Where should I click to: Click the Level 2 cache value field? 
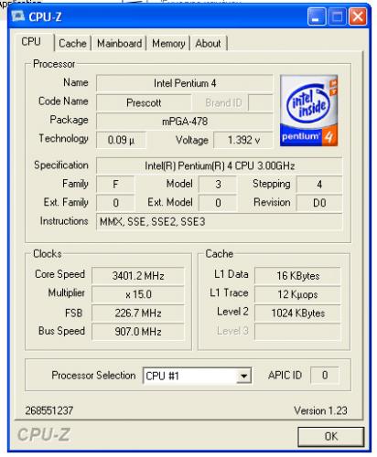tap(297, 314)
